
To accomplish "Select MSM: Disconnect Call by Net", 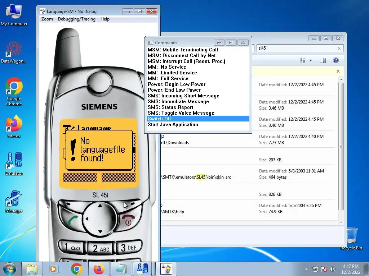I will point(198,55).
